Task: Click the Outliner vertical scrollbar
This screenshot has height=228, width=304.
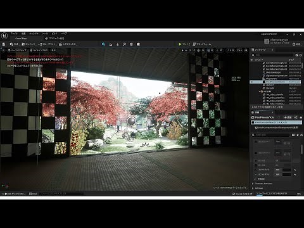Action: pos(302,65)
